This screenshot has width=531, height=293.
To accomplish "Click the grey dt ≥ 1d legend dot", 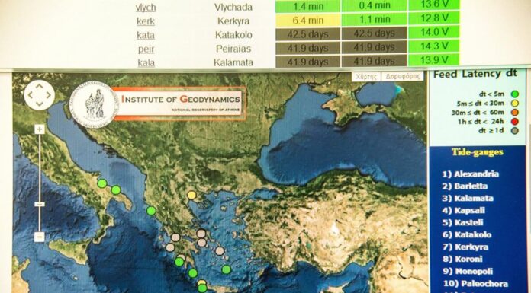I will (x=515, y=130).
